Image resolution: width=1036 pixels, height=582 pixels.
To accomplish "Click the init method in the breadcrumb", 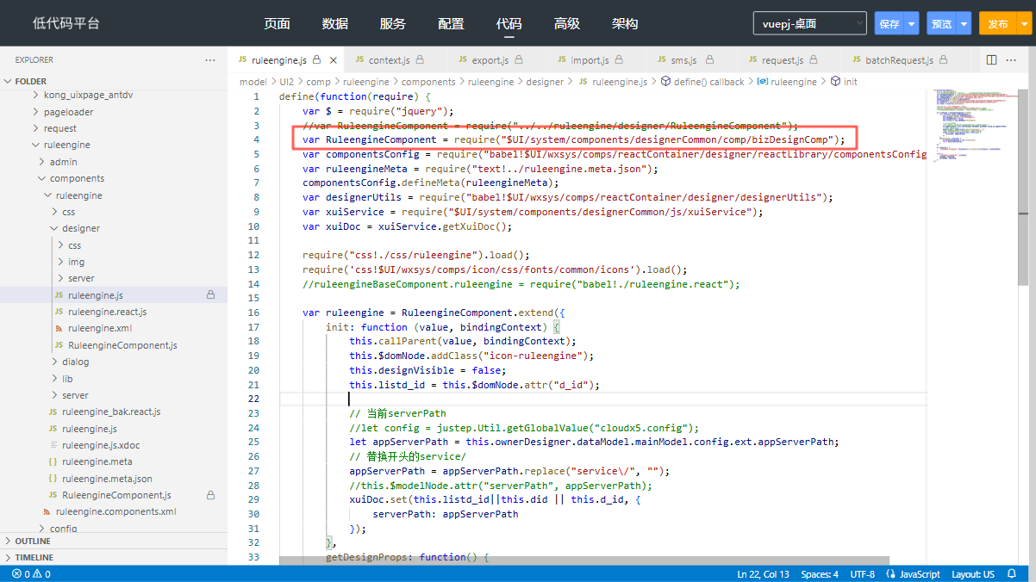I will (x=844, y=82).
